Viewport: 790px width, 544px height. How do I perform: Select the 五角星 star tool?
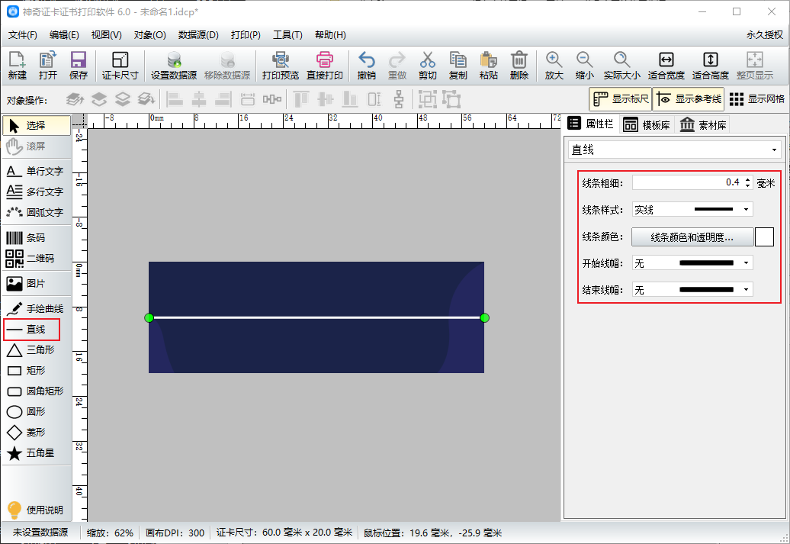pyautogui.click(x=37, y=453)
